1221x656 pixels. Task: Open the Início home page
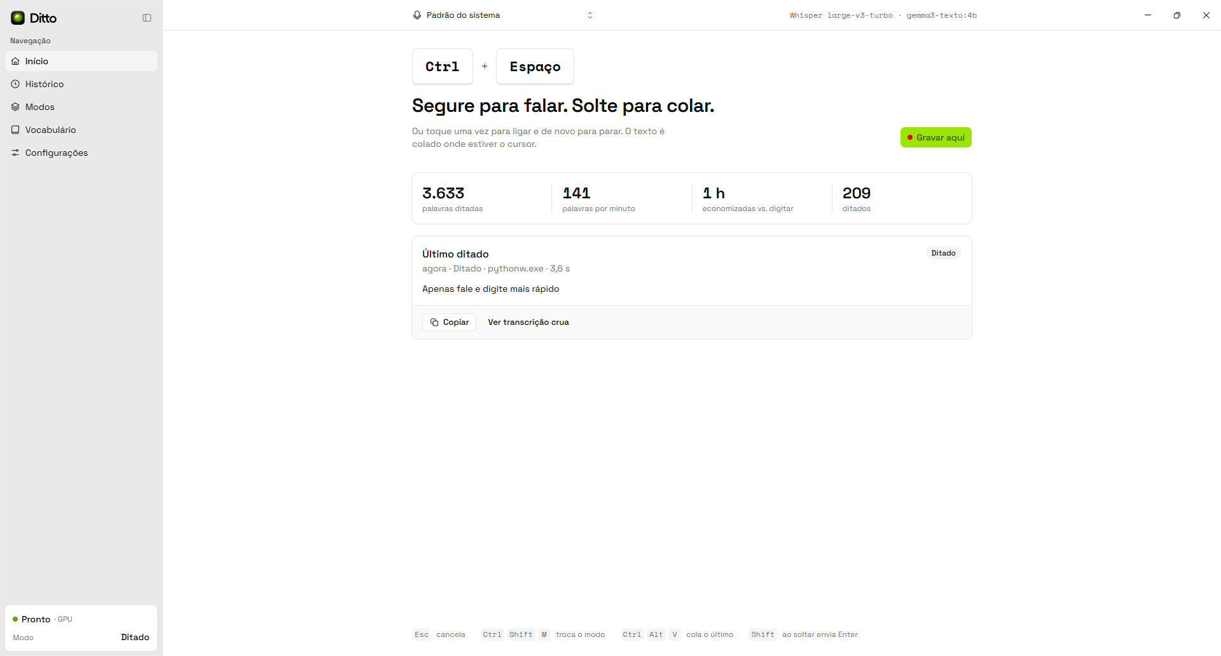81,61
